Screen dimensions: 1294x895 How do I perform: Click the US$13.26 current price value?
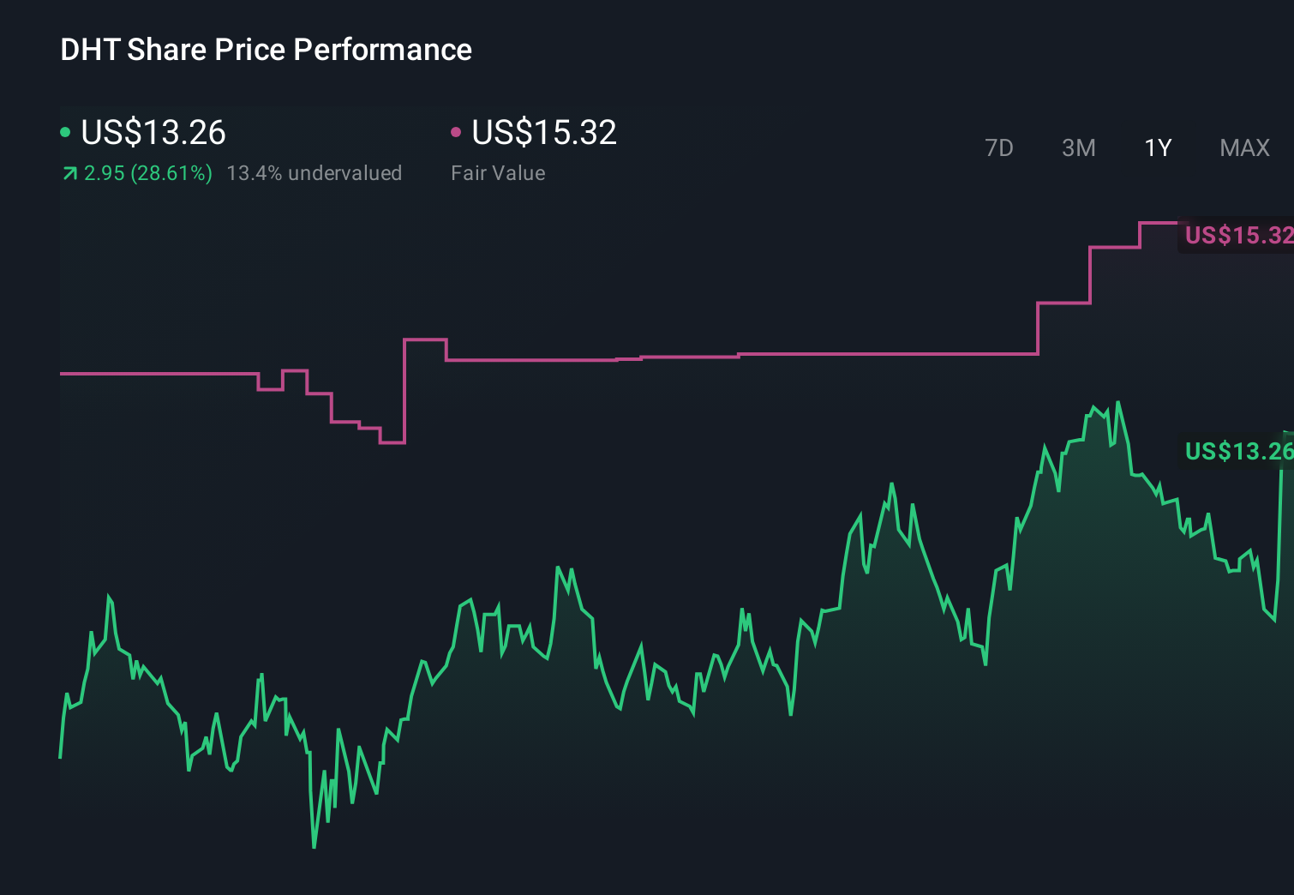click(153, 132)
